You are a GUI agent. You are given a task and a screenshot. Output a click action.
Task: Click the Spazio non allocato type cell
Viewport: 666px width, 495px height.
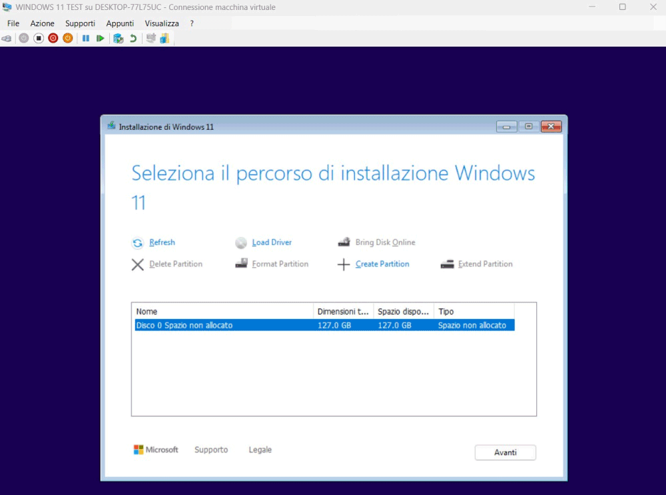coord(472,325)
